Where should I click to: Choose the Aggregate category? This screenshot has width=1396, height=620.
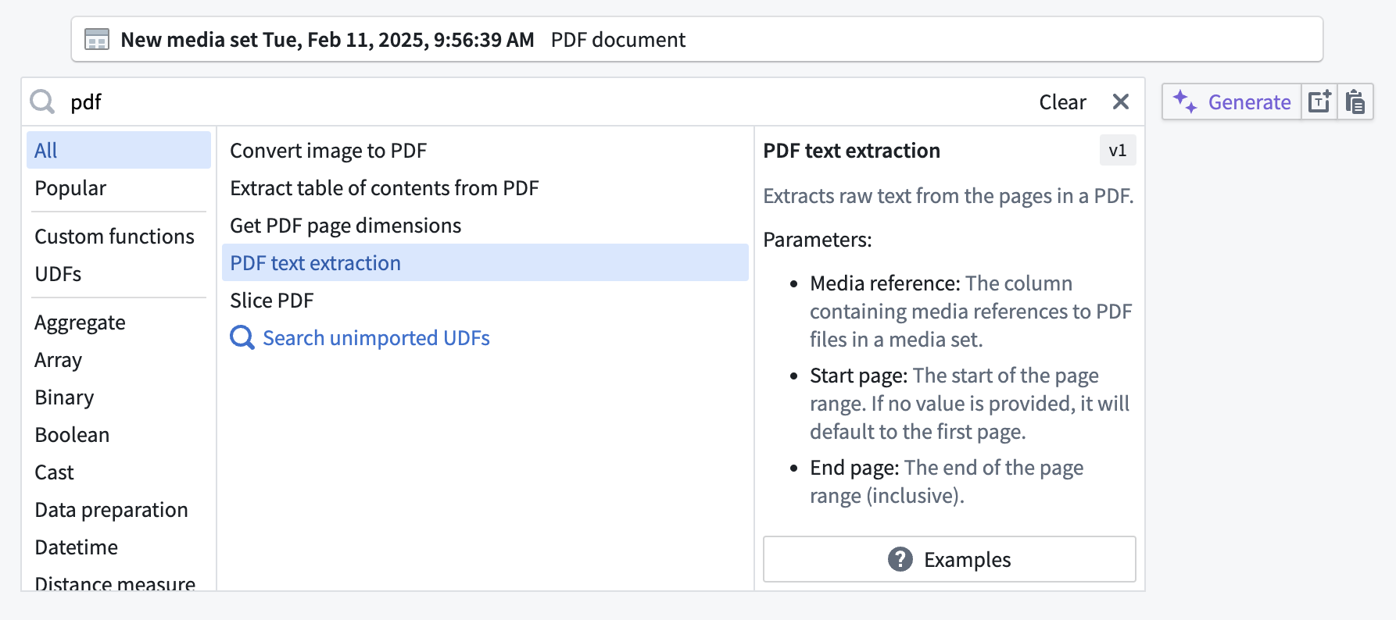pyautogui.click(x=80, y=322)
